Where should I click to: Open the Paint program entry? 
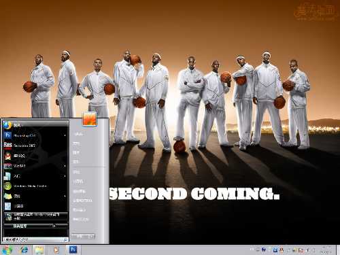(x=35, y=196)
